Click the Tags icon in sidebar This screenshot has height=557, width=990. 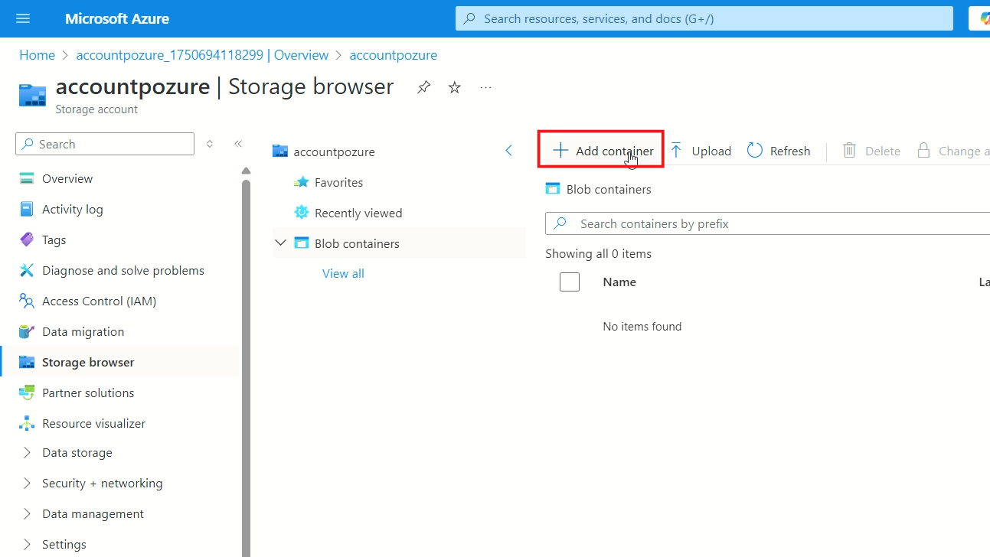27,239
